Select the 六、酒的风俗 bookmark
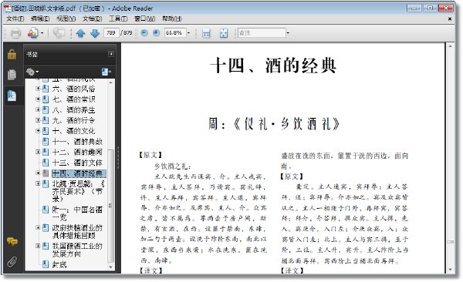Image resolution: width=463 pixels, height=282 pixels. 73,89
